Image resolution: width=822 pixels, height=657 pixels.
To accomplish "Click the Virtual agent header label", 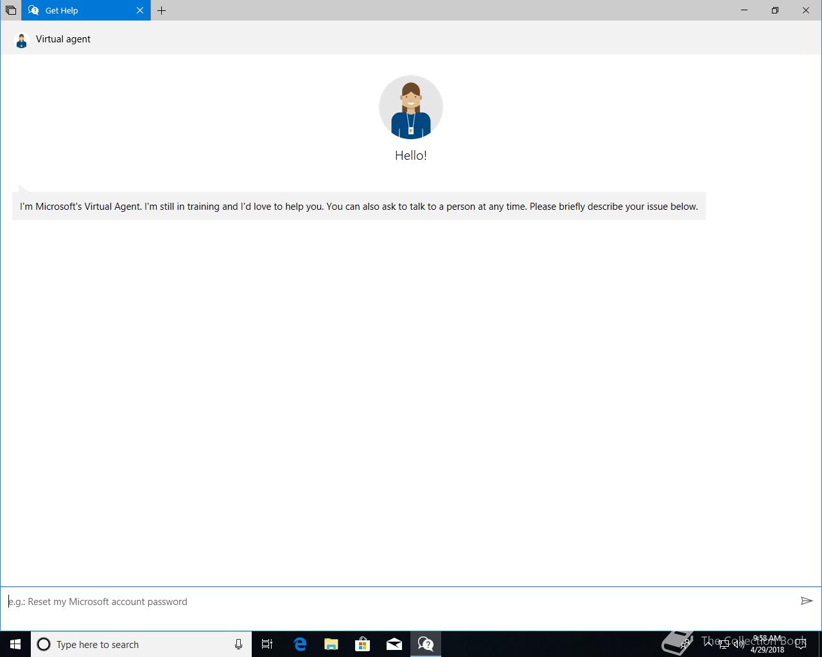I will coord(63,39).
